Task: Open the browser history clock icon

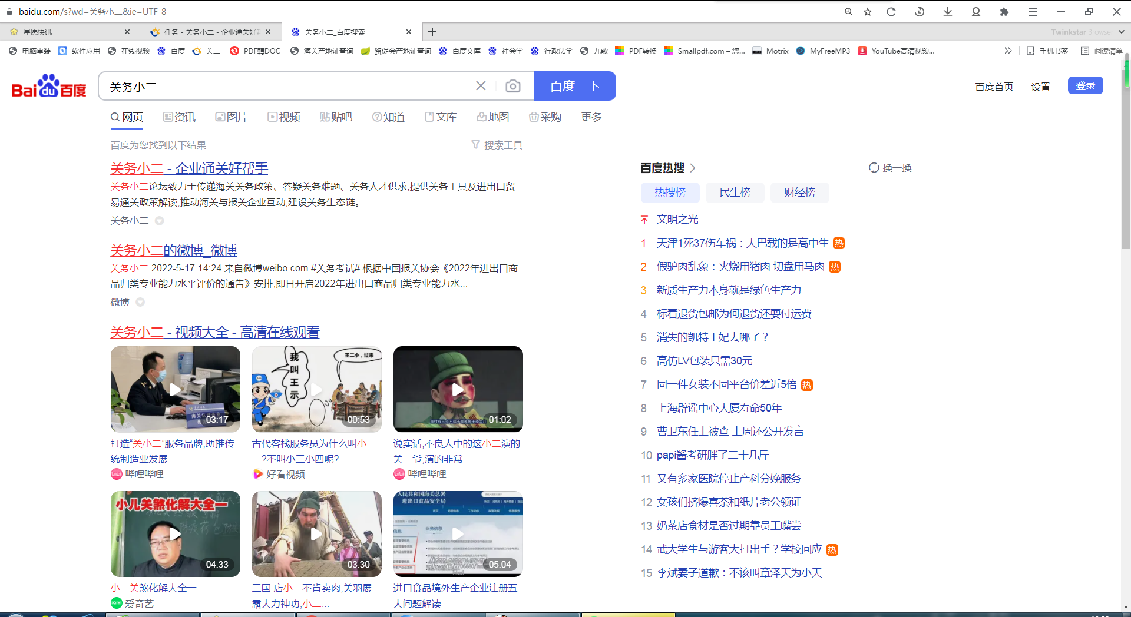Action: pos(919,11)
